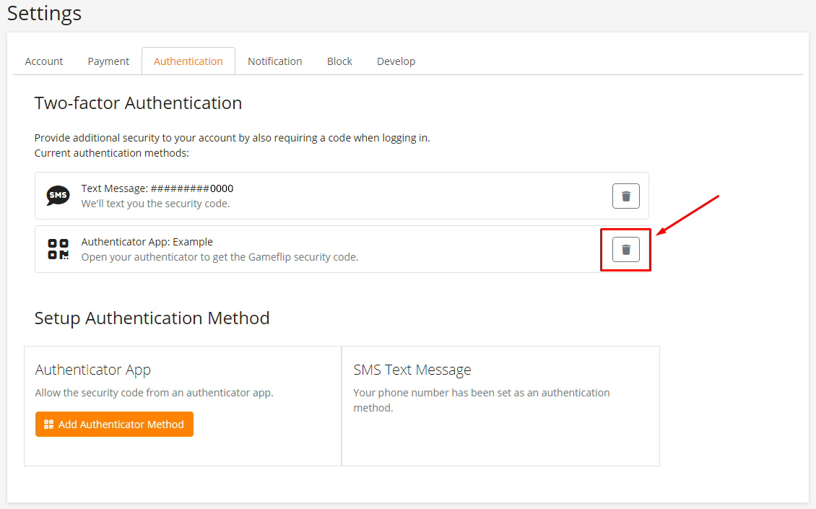Click the SMS Text Message card title
816x509 pixels.
coord(412,370)
